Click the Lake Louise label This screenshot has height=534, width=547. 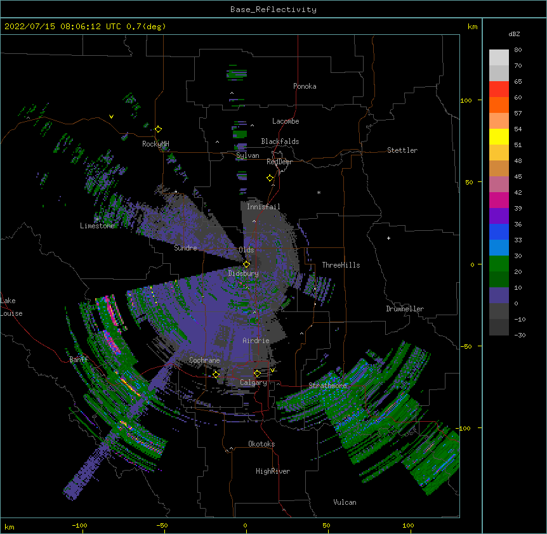coord(11,307)
